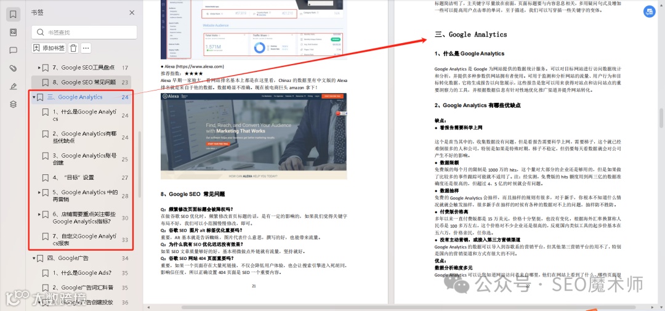Click the 书签查找 search field
This screenshot has height=311, width=665.
tap(84, 32)
